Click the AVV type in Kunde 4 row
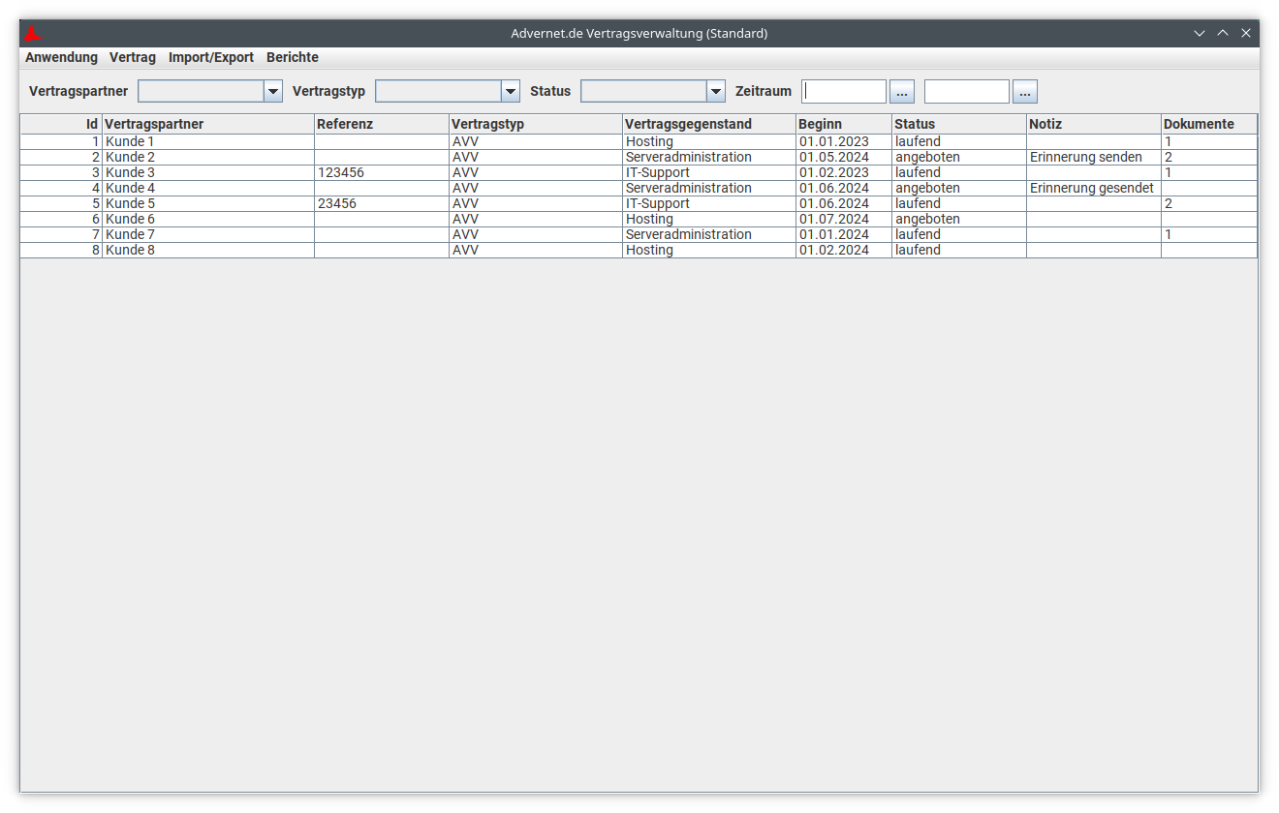 pos(465,188)
